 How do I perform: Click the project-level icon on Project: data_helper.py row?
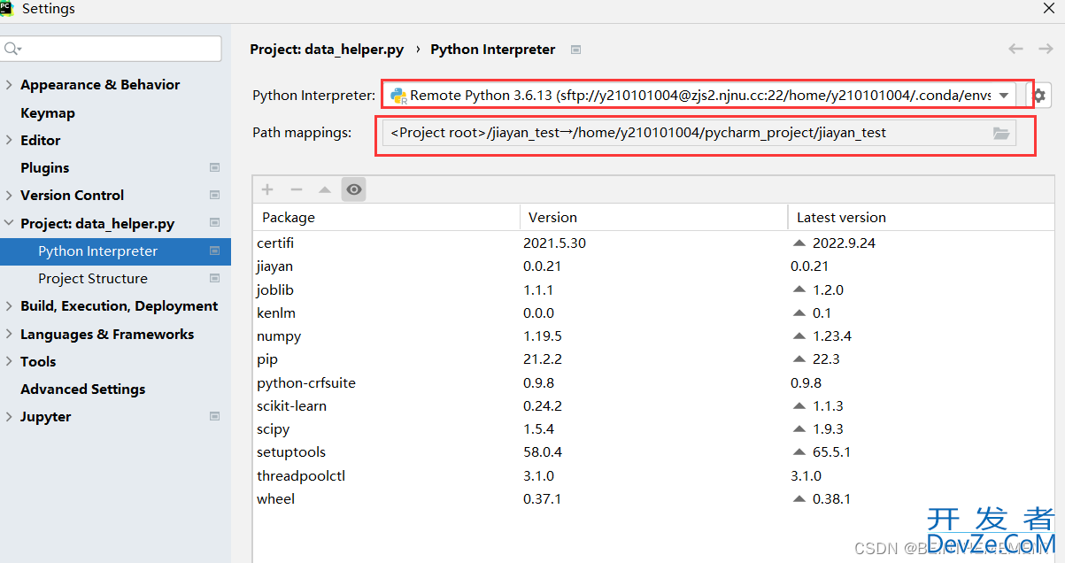coord(214,223)
